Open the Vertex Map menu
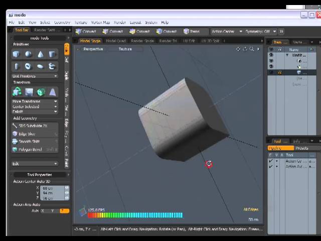321x241 pixels. [x=100, y=23]
